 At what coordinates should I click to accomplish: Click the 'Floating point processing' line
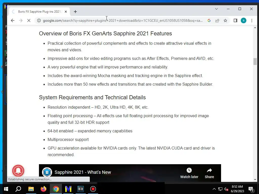click(128, 119)
